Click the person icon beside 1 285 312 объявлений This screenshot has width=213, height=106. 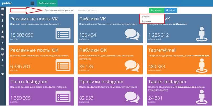click(x=202, y=34)
